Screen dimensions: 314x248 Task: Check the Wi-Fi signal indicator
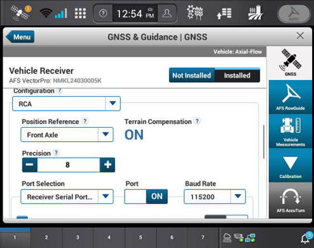coord(46,13)
